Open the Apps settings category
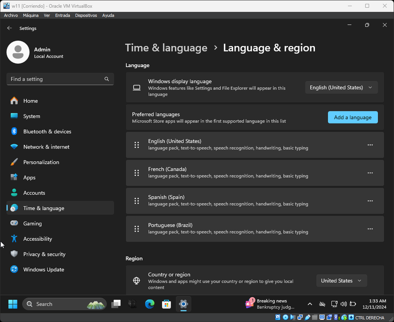394x322 pixels. point(60,177)
